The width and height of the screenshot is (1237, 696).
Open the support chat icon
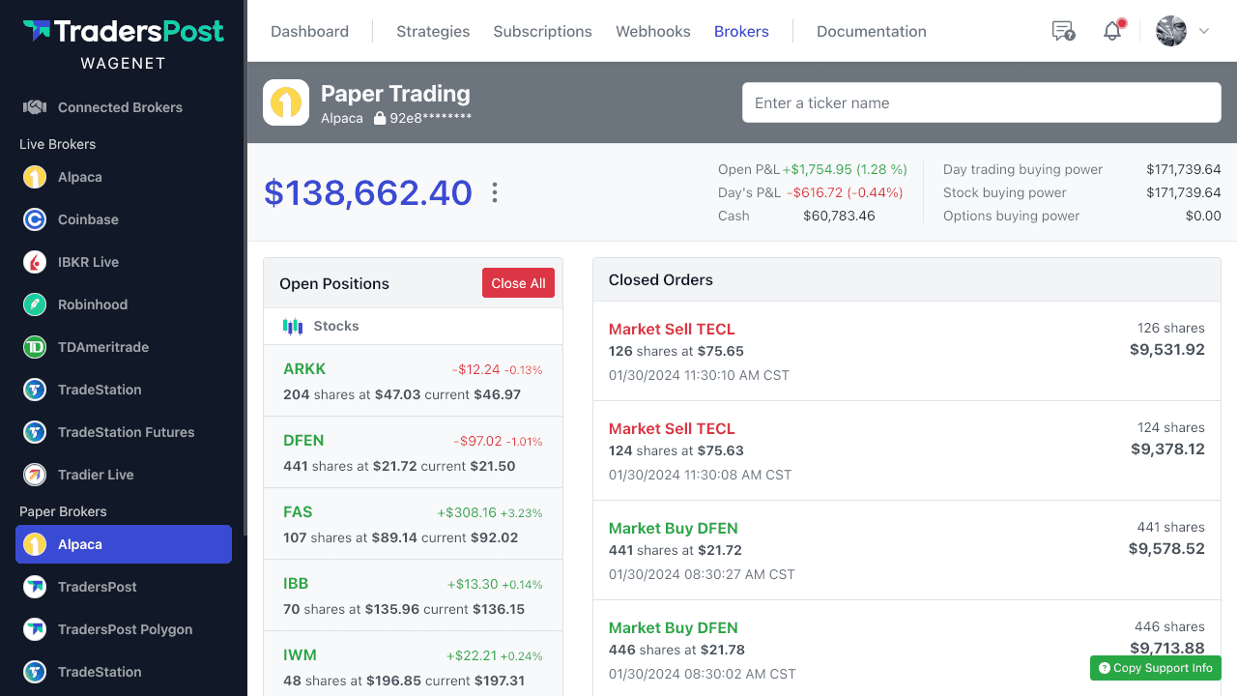pyautogui.click(x=1063, y=31)
